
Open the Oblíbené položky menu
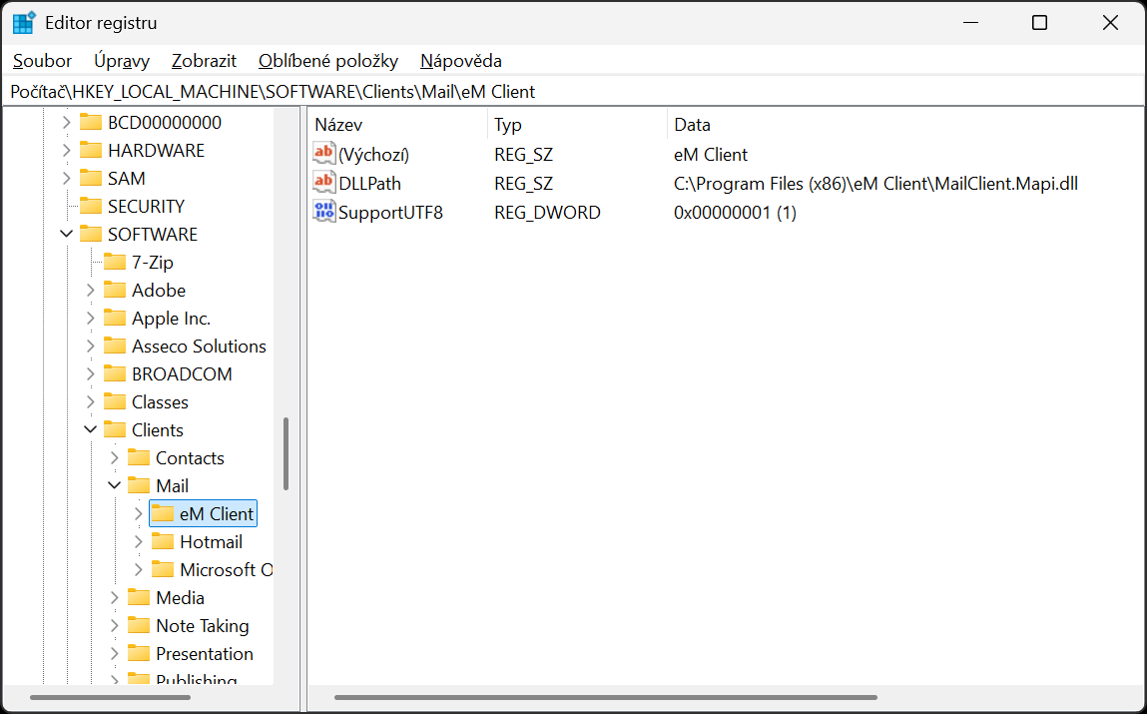click(327, 61)
